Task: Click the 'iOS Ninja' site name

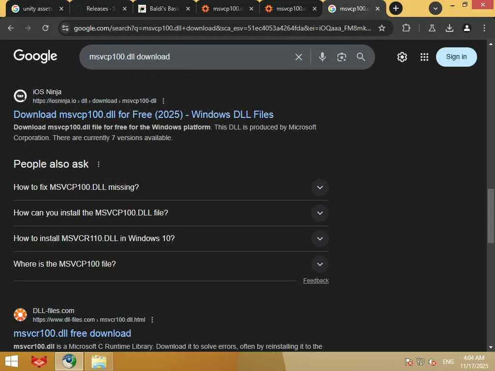Action: coord(47,92)
